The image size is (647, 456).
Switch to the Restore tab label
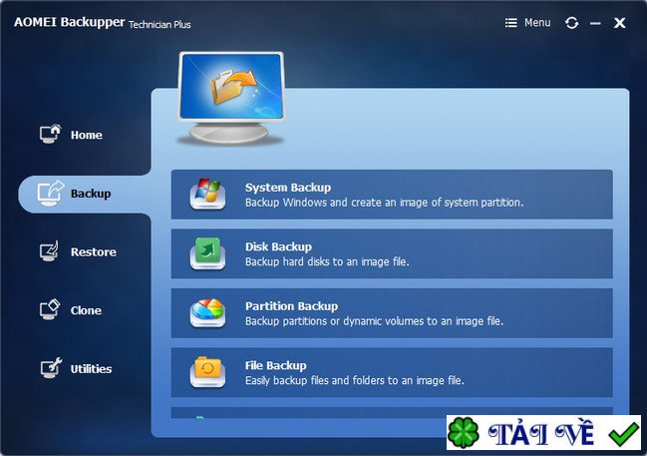[94, 252]
